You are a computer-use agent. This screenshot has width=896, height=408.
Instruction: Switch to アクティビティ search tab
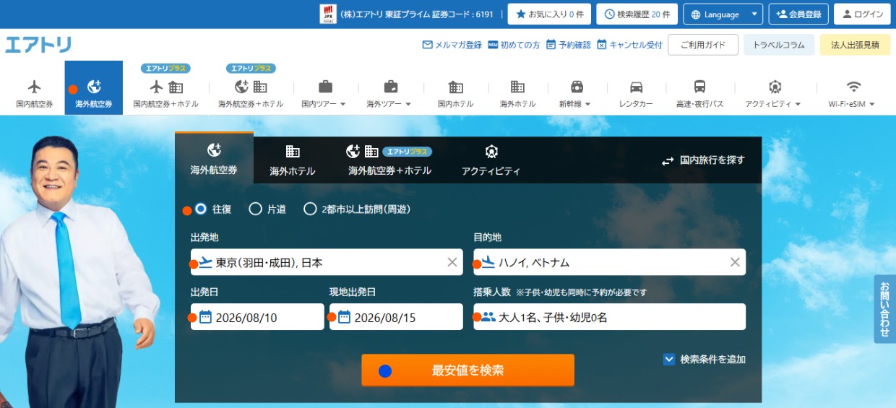pos(491,160)
